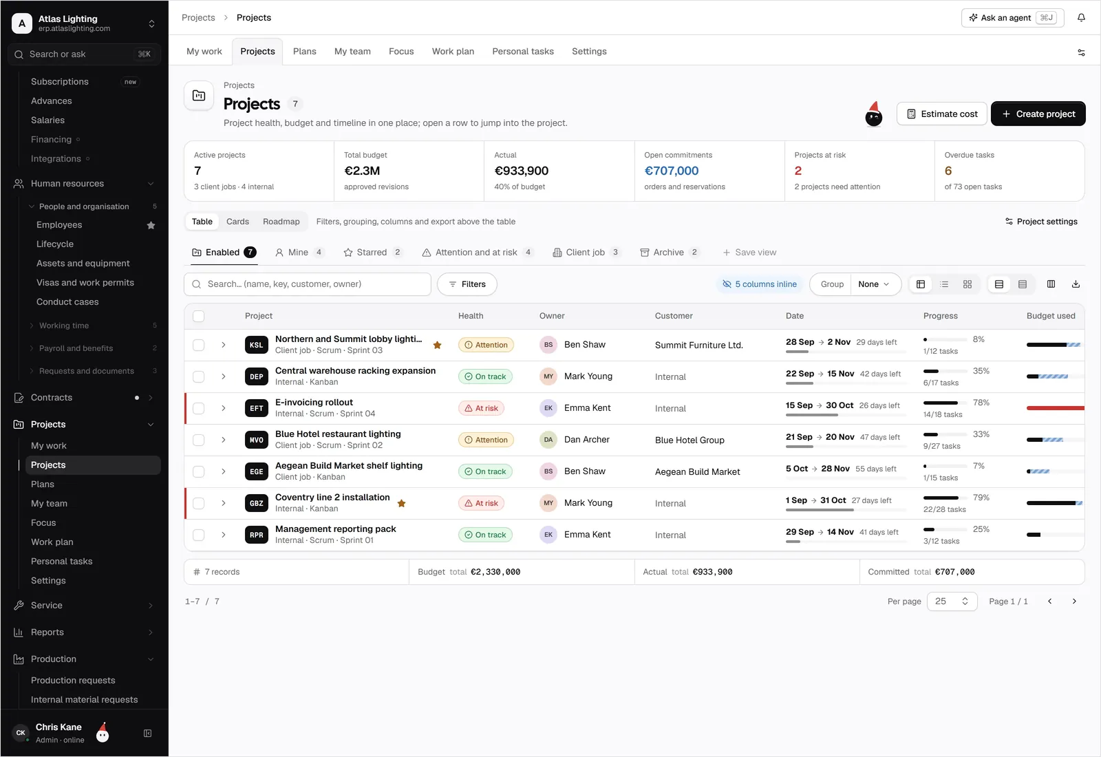The image size is (1101, 757).
Task: Open the notifications bell
Action: pos(1081,18)
